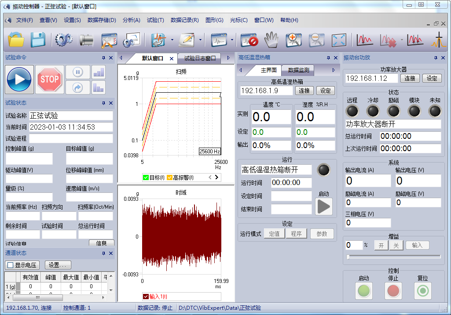Click the spectrum with dual cursors icon
This screenshot has width=451, height=315.
pyautogui.click(x=415, y=40)
